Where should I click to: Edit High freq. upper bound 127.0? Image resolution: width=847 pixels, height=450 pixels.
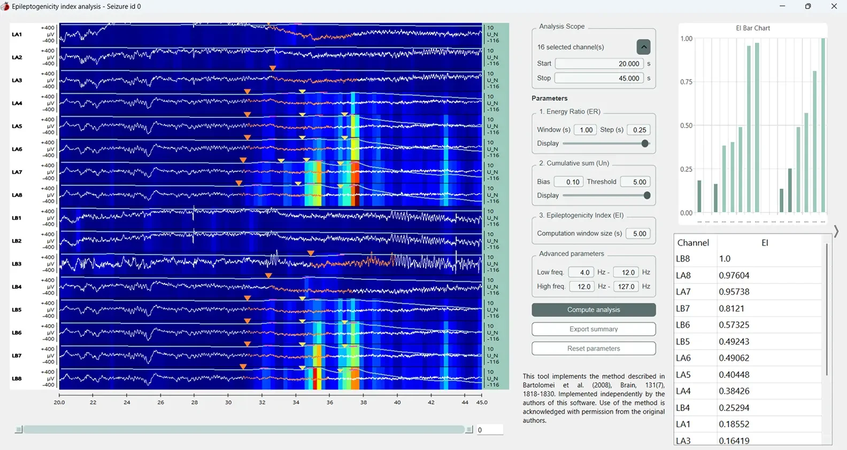(x=626, y=287)
